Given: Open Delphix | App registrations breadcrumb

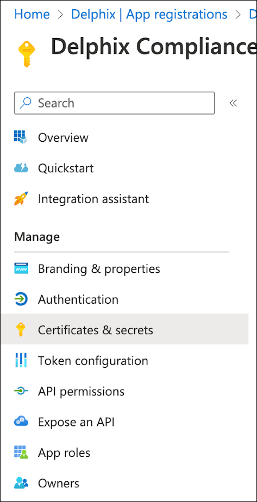Looking at the screenshot, I should (149, 14).
